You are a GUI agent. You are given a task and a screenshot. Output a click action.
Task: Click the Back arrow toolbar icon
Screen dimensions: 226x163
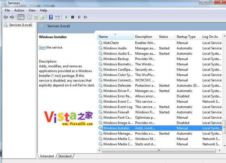pos(5,17)
